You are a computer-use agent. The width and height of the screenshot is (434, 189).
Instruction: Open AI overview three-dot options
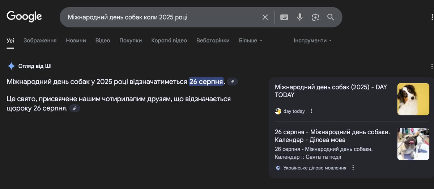pos(432,66)
